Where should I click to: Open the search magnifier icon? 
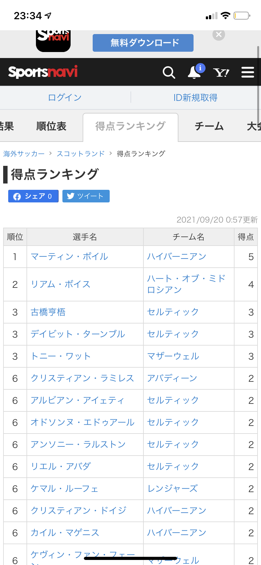[x=169, y=73]
